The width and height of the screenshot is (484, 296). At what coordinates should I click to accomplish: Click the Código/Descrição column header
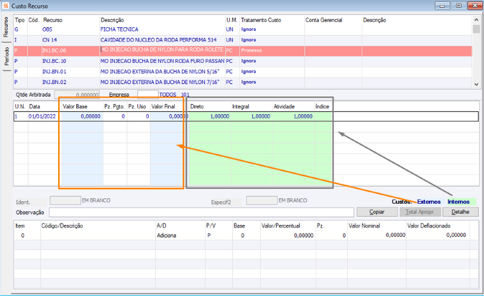[62, 226]
